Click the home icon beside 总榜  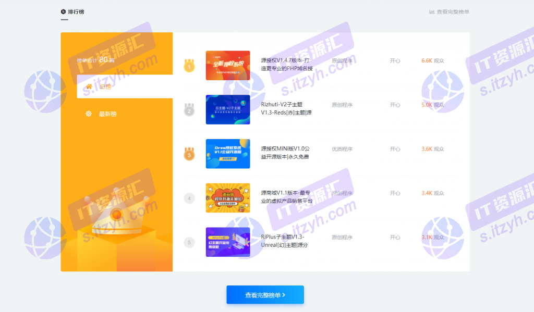click(x=89, y=86)
